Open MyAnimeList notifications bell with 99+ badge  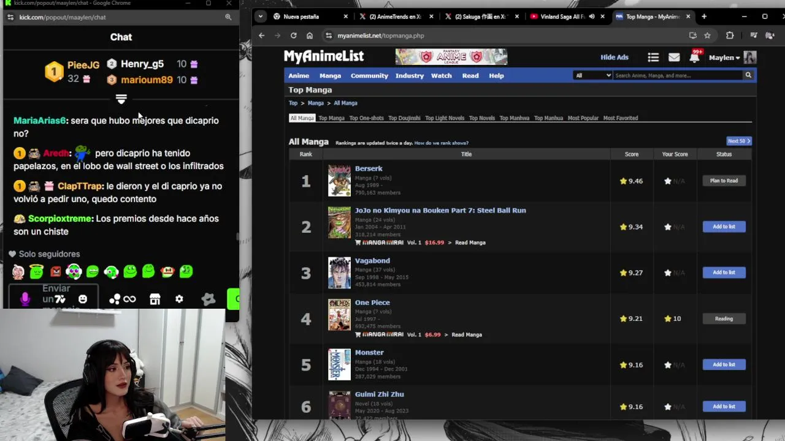tap(694, 57)
